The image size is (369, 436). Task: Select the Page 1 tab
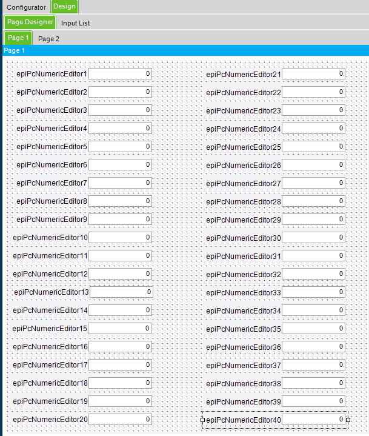coord(18,38)
